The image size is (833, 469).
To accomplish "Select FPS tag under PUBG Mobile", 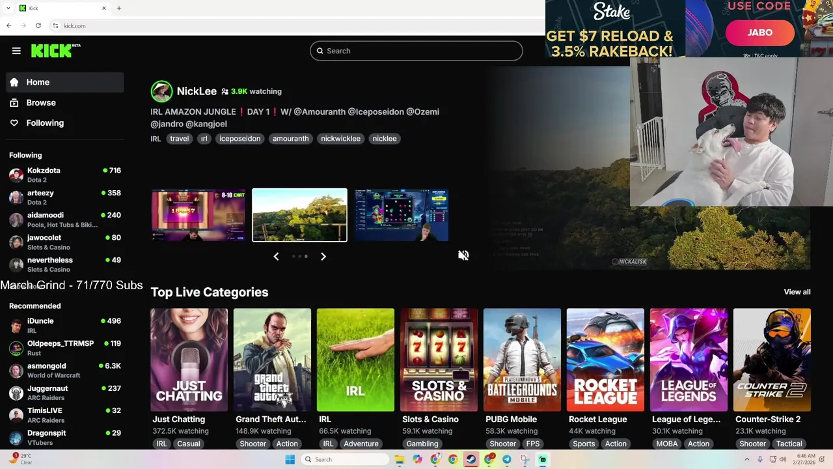I will (x=533, y=444).
